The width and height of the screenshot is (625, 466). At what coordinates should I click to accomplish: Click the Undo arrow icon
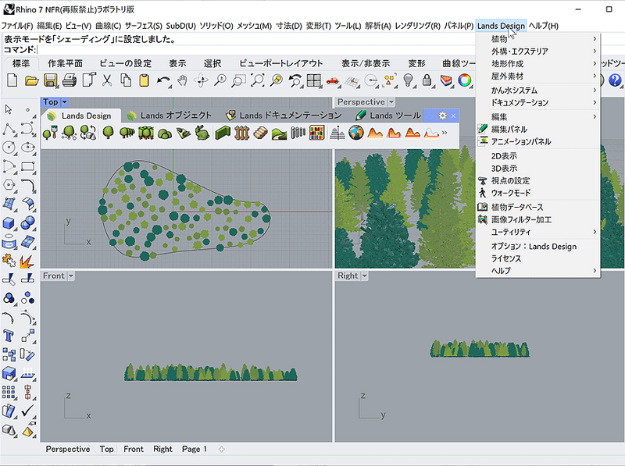coord(163,80)
